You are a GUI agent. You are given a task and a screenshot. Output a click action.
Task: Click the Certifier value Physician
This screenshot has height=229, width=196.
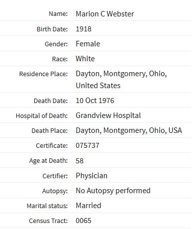click(x=92, y=176)
